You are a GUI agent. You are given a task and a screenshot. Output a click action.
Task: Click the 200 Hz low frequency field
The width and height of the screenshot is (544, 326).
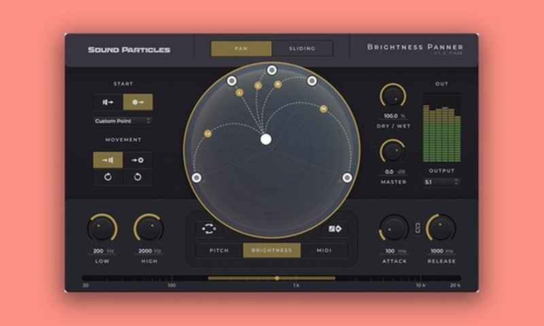[x=103, y=251]
